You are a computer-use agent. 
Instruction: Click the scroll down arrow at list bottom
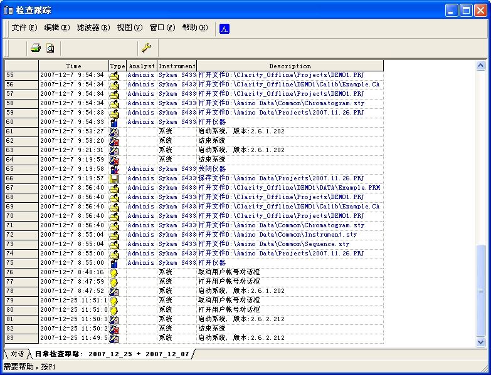coord(481,342)
